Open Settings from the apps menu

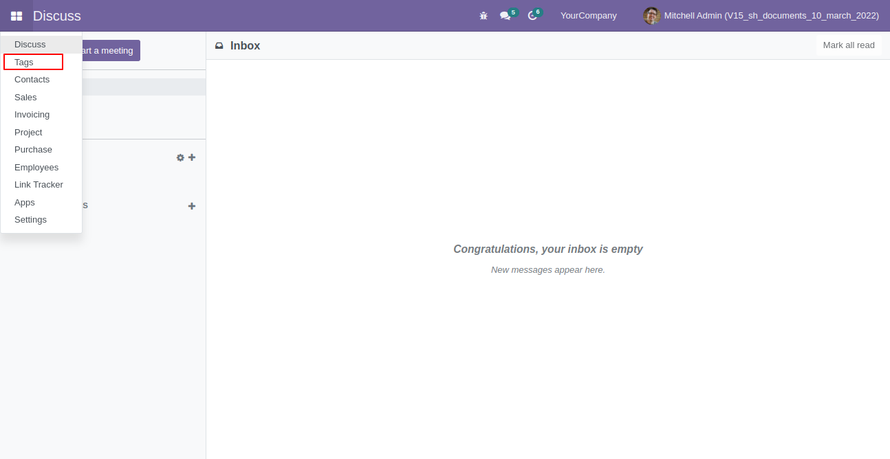(41, 220)
